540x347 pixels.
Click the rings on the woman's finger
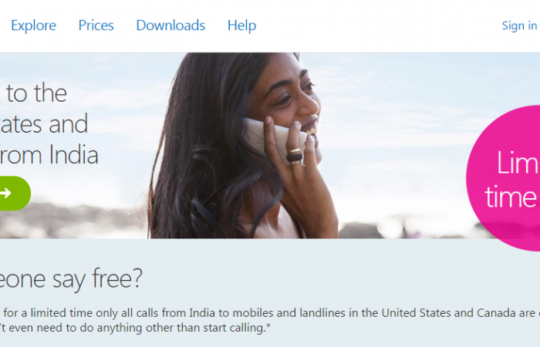[x=295, y=156]
